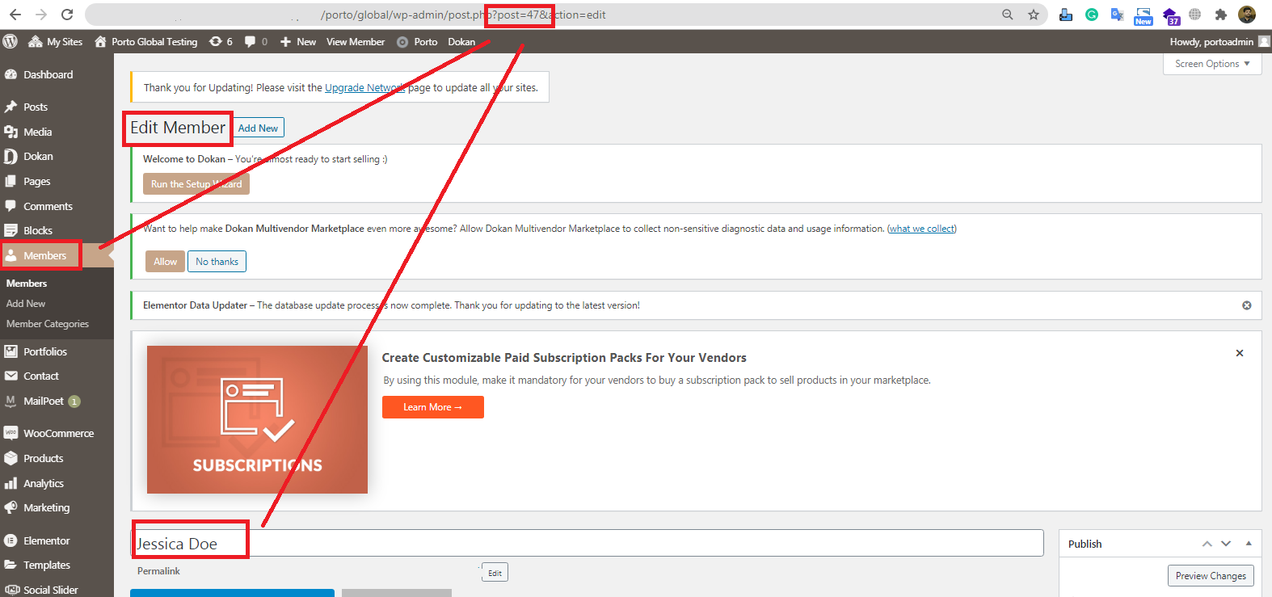Move Publish box up with arrow
This screenshot has height=597, width=1272.
[1207, 544]
